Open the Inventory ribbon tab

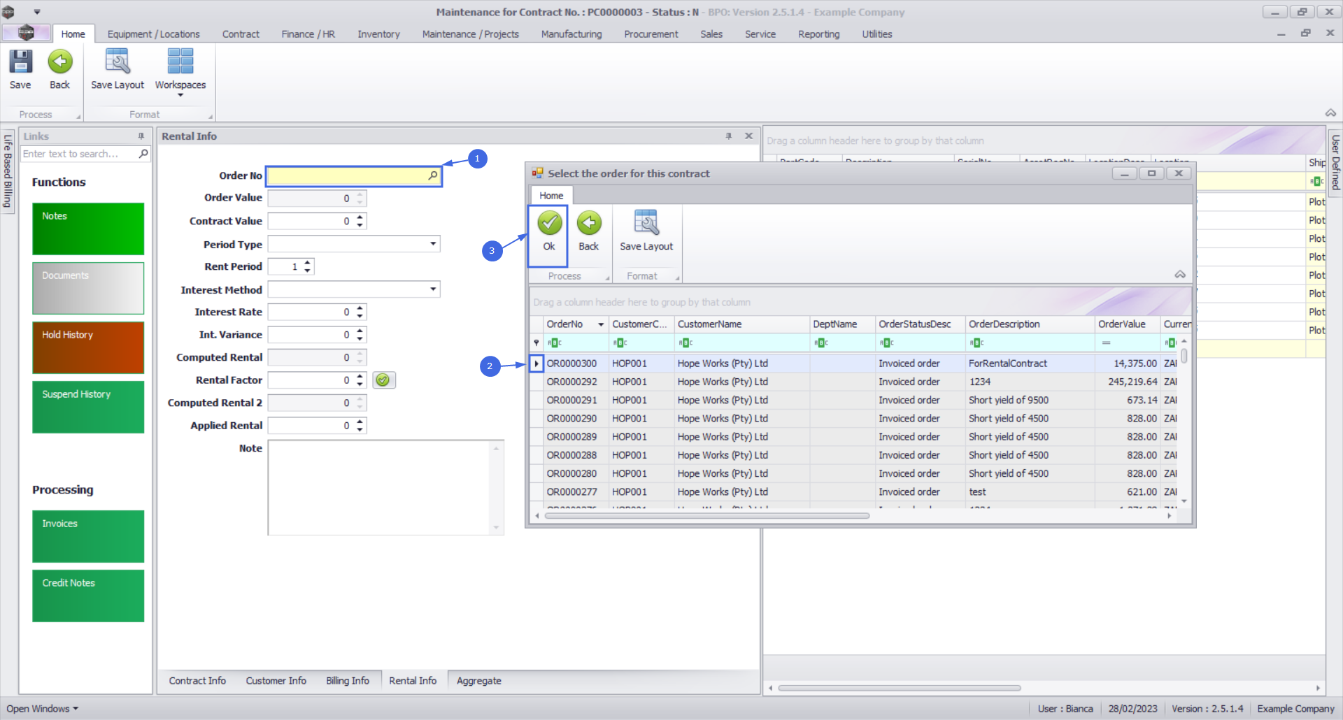pos(378,34)
